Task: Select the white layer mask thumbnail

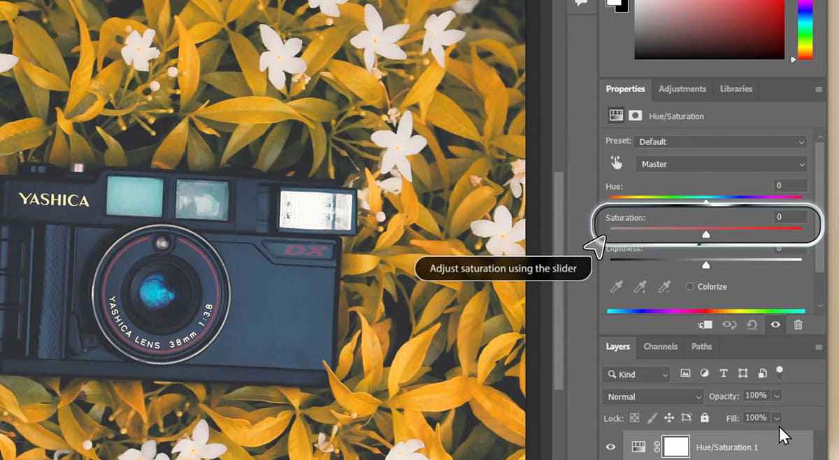Action: pyautogui.click(x=676, y=447)
